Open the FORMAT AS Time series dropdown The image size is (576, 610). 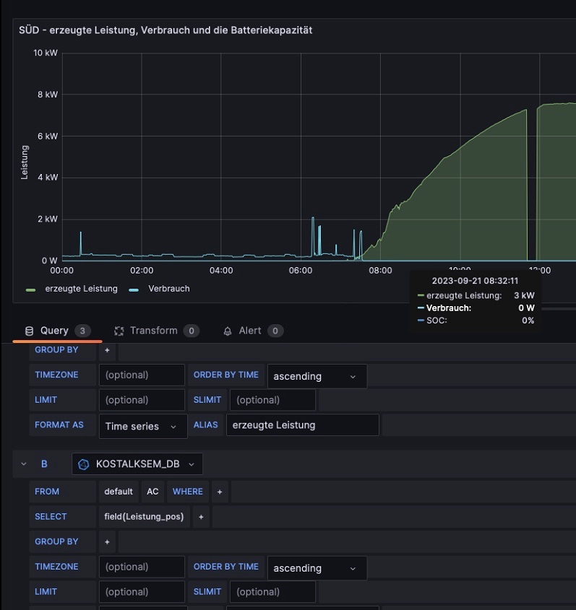(142, 426)
